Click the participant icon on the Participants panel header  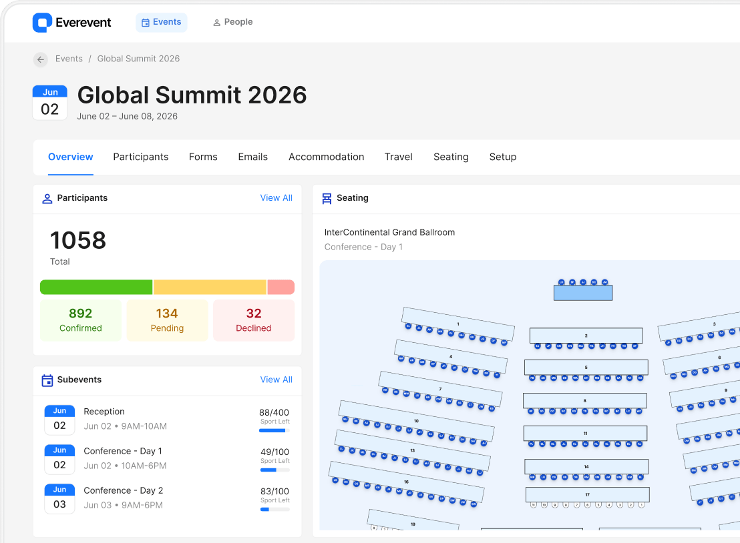46,198
